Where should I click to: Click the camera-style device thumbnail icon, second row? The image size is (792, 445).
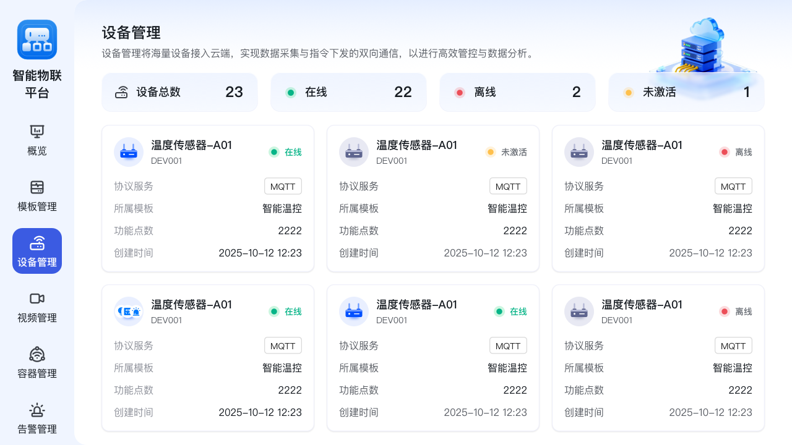tap(129, 311)
